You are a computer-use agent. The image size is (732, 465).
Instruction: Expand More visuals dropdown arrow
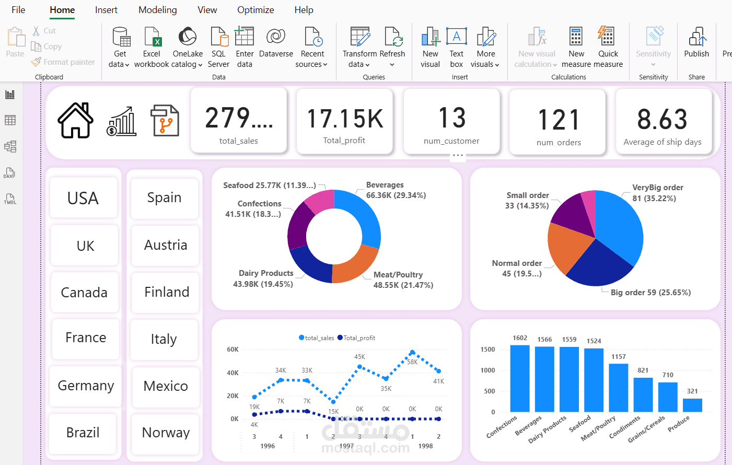[x=497, y=65]
